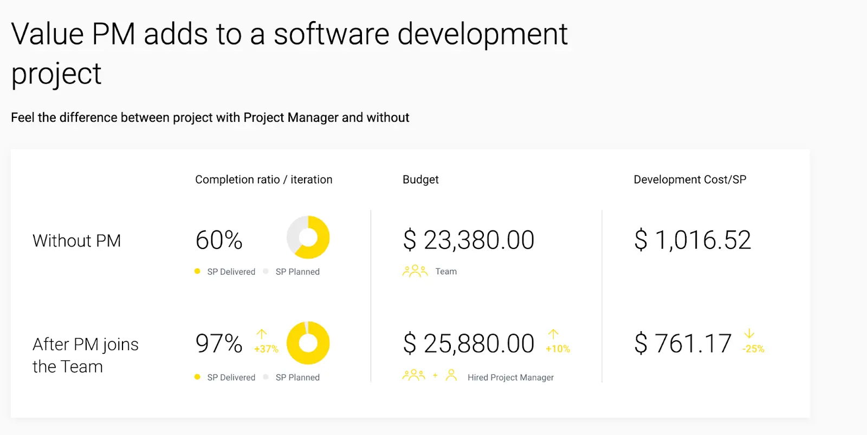Click the yellow SP Delivered dot in Without PM row

(197, 272)
